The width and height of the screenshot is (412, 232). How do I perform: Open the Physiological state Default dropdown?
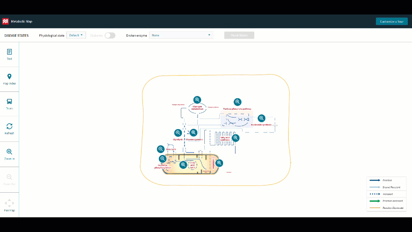pos(76,35)
